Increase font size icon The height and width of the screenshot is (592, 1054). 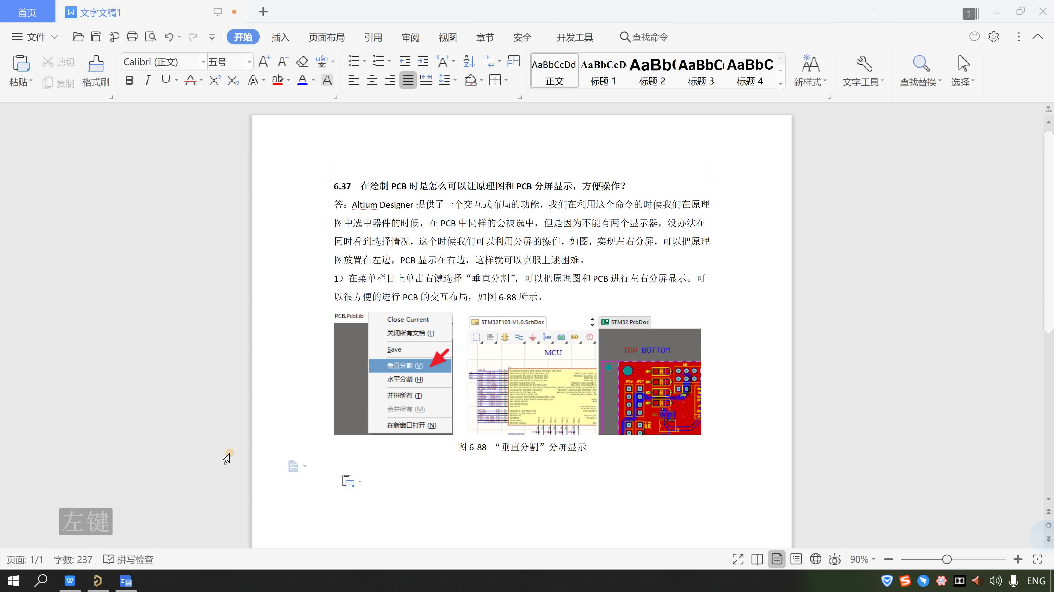(264, 62)
